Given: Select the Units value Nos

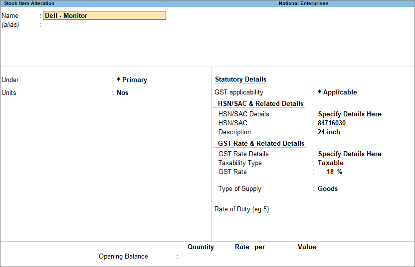Looking at the screenshot, I should click(122, 92).
